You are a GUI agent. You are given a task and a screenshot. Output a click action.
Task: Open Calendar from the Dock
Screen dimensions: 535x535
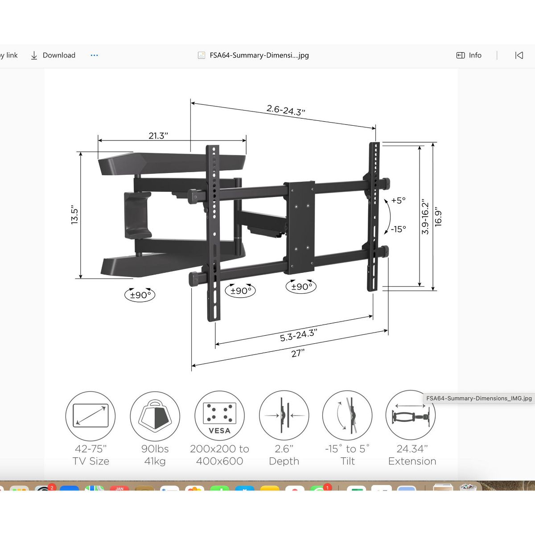coord(119,488)
